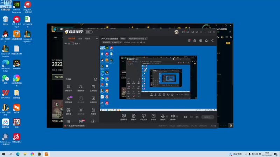Click the mode switch pill beside logo

[89, 32]
